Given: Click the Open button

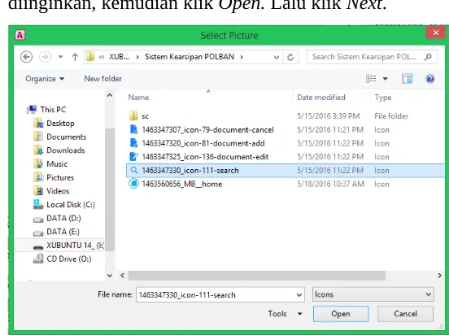Looking at the screenshot, I should click(x=341, y=314).
